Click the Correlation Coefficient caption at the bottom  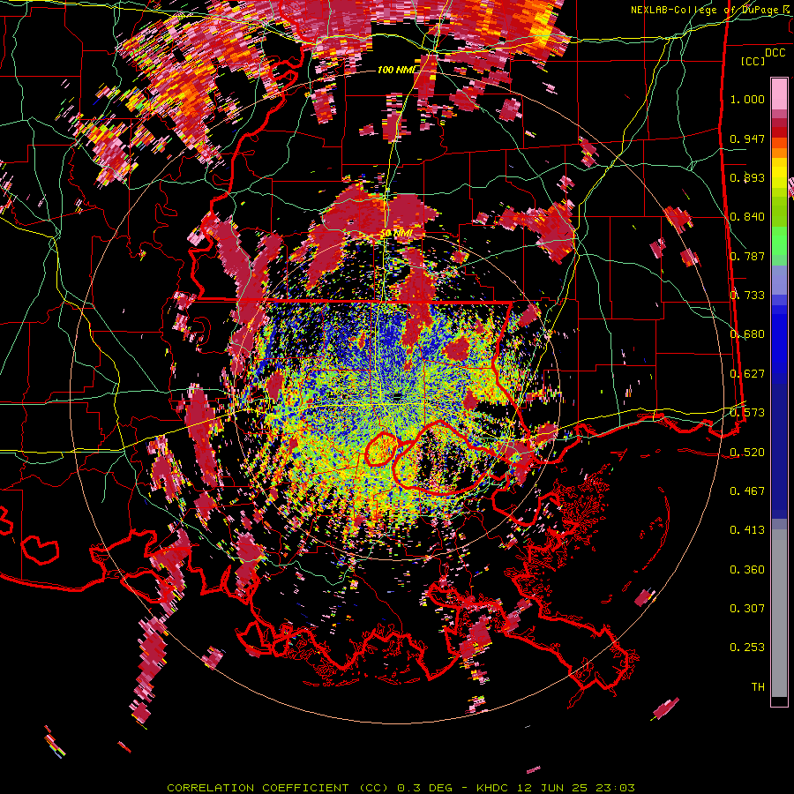click(x=401, y=788)
